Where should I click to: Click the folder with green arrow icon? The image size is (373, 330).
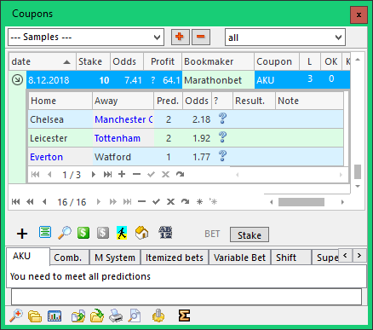pyautogui.click(x=97, y=316)
